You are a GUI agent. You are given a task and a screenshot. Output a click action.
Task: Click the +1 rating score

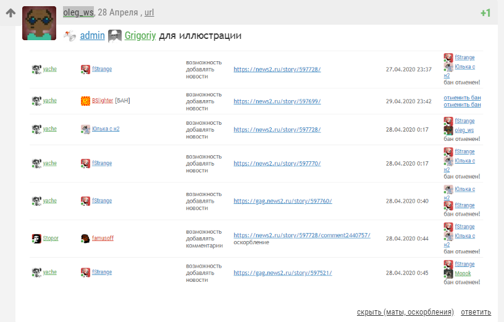tap(485, 13)
